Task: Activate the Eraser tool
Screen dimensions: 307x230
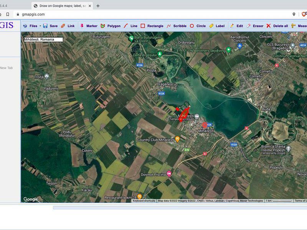Action: pyautogui.click(x=255, y=26)
